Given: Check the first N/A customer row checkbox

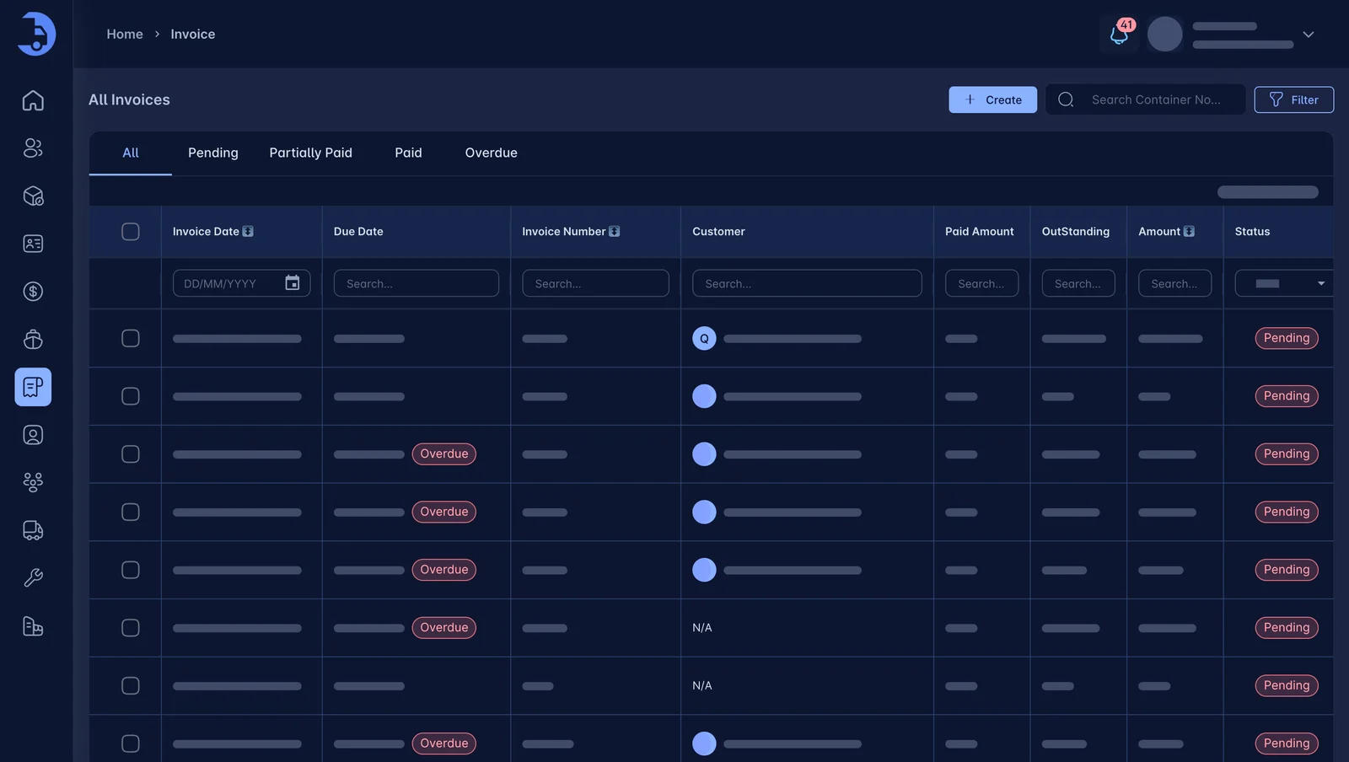Looking at the screenshot, I should tap(131, 628).
